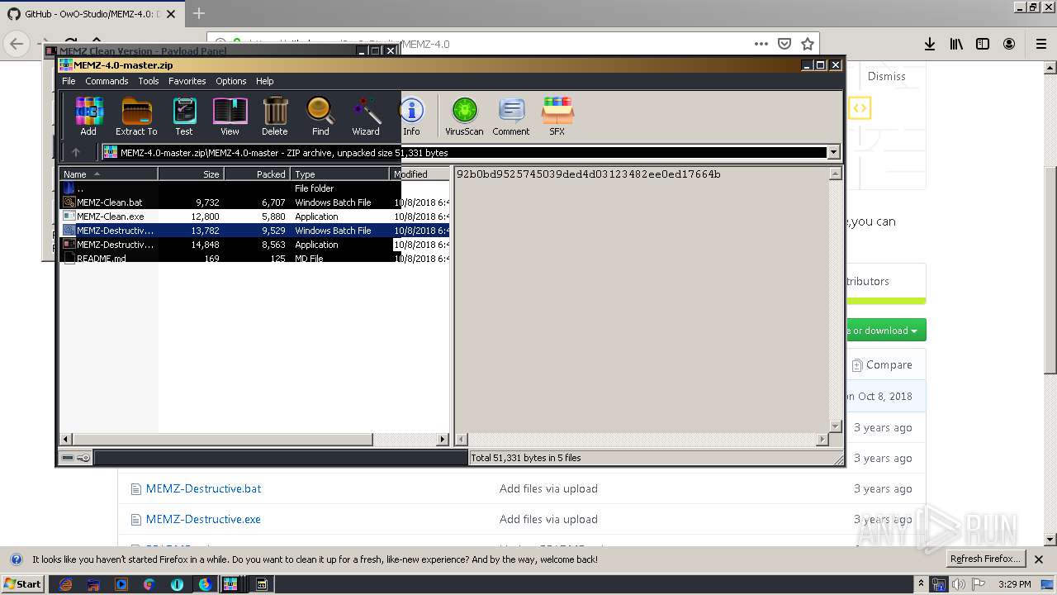Select MEMZ-Clean.bat in file list
The width and height of the screenshot is (1057, 595).
point(254,202)
